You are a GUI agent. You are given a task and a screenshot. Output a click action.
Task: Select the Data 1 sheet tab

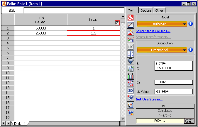pyautogui.click(x=20, y=123)
